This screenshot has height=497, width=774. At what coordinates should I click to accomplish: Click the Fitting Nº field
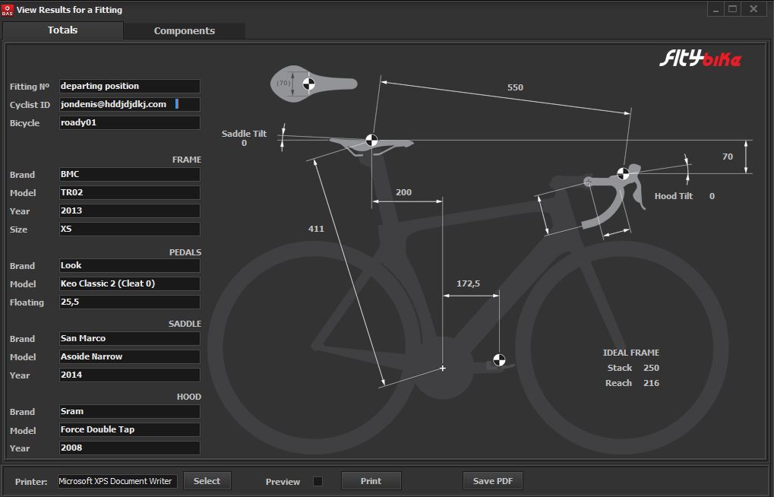coord(130,86)
